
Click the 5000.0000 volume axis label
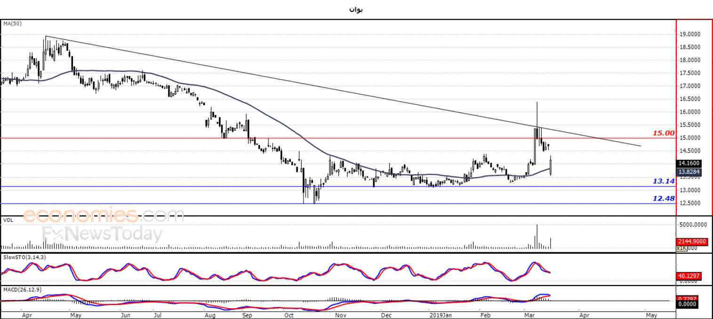click(x=693, y=225)
